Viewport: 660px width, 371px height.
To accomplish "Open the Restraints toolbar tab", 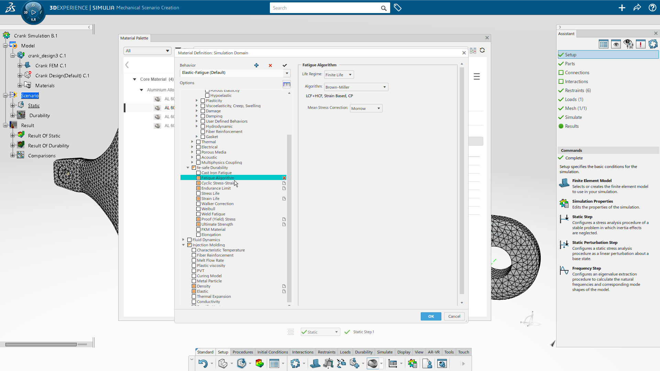I will [x=326, y=352].
